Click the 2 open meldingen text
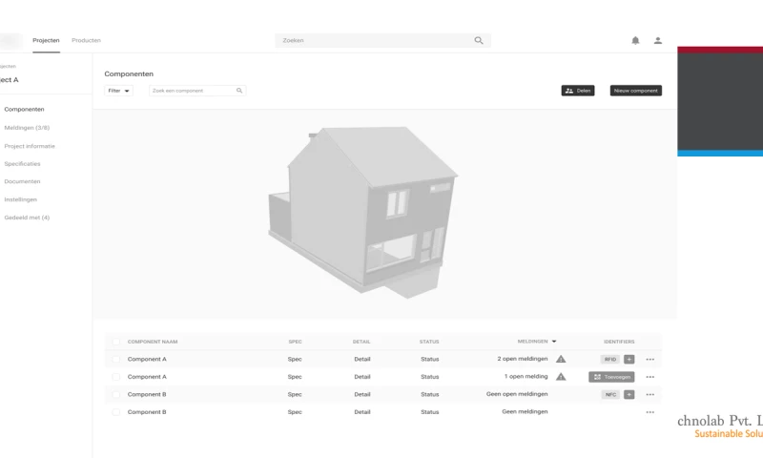763x458 pixels. tap(522, 359)
